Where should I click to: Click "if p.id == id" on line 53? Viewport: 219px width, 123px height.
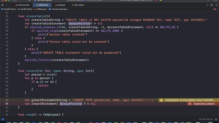pyautogui.click(x=42, y=82)
